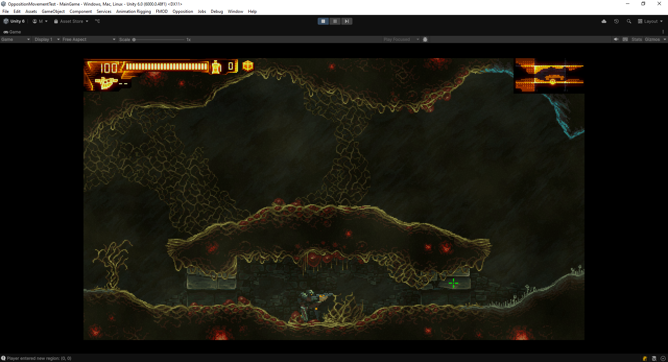Viewport: 668px width, 362px height.
Task: Click the auto-generate lighting status icon
Action: (663, 358)
